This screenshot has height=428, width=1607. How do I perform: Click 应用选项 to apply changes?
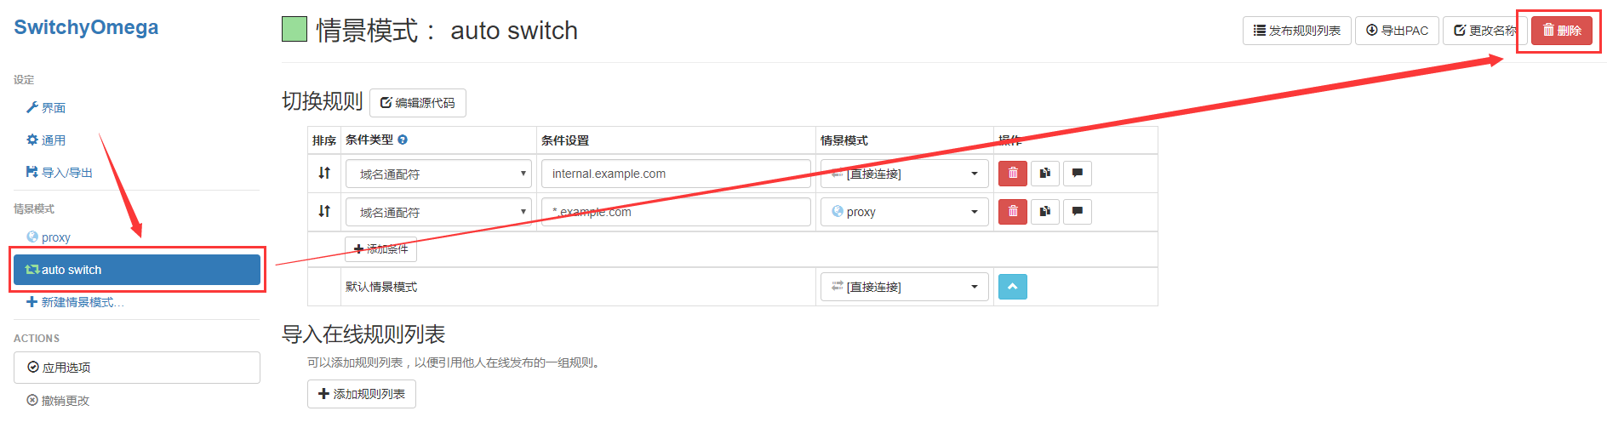pos(137,368)
